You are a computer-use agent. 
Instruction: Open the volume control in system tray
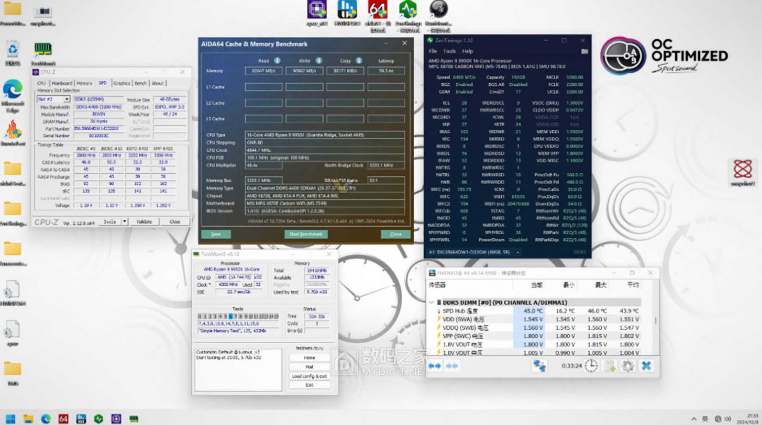tap(727, 419)
